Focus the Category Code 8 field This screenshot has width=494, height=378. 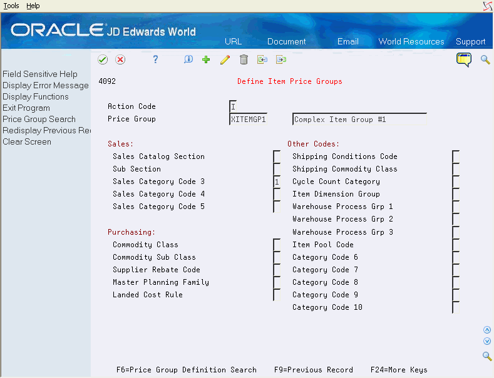(x=456, y=282)
